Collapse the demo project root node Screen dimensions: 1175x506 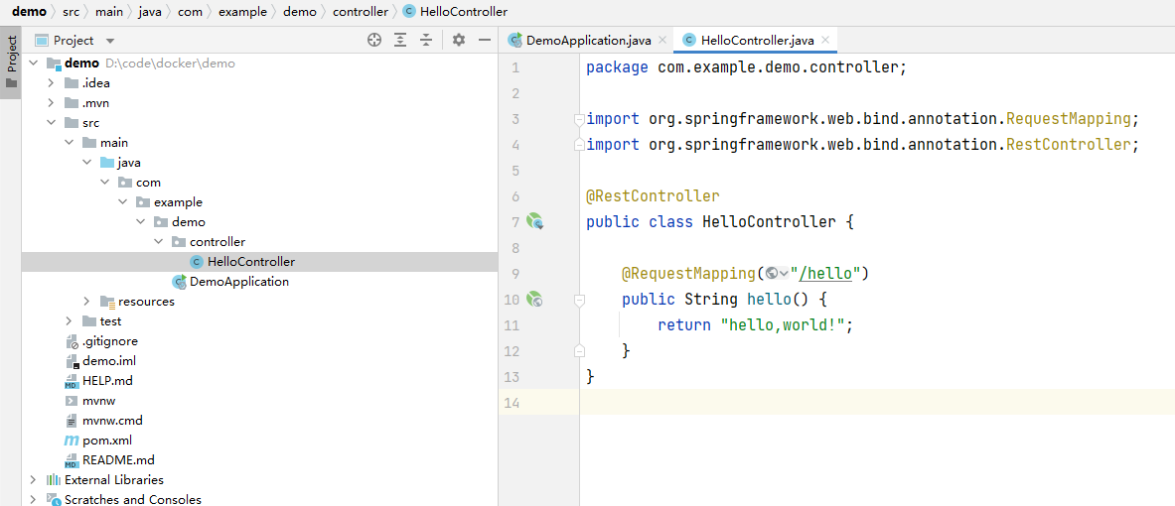pos(33,63)
